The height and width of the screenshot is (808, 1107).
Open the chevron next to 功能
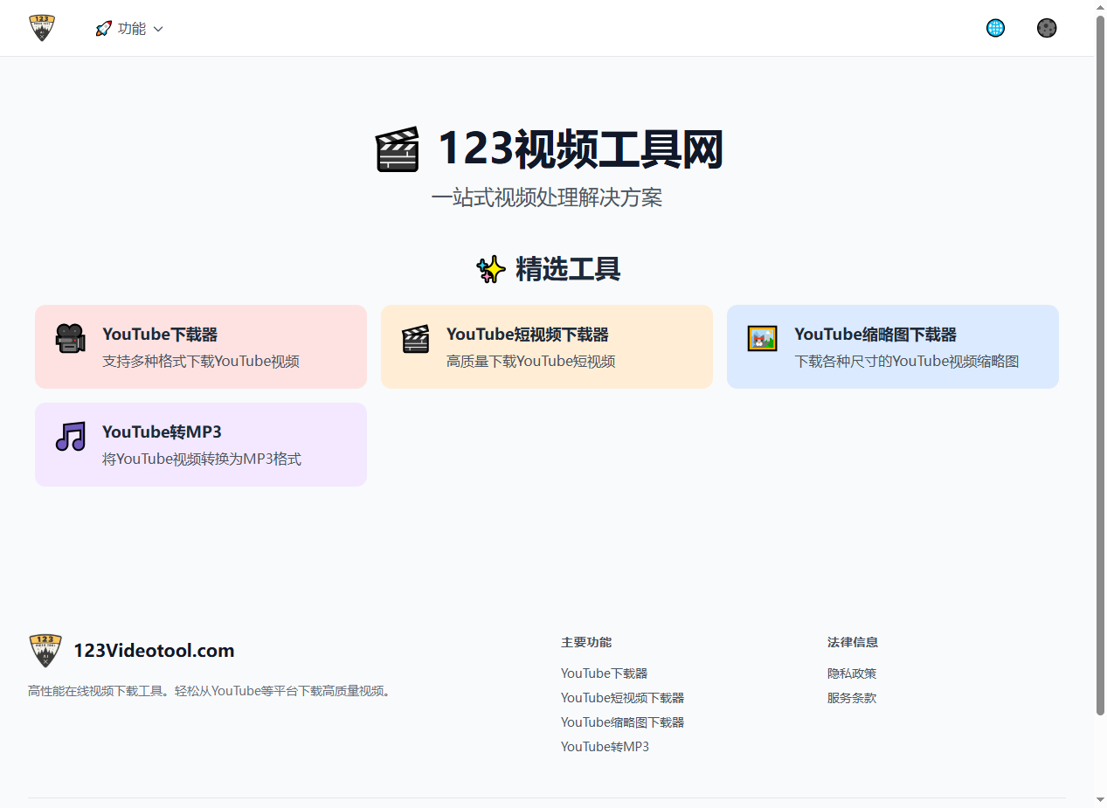click(158, 28)
